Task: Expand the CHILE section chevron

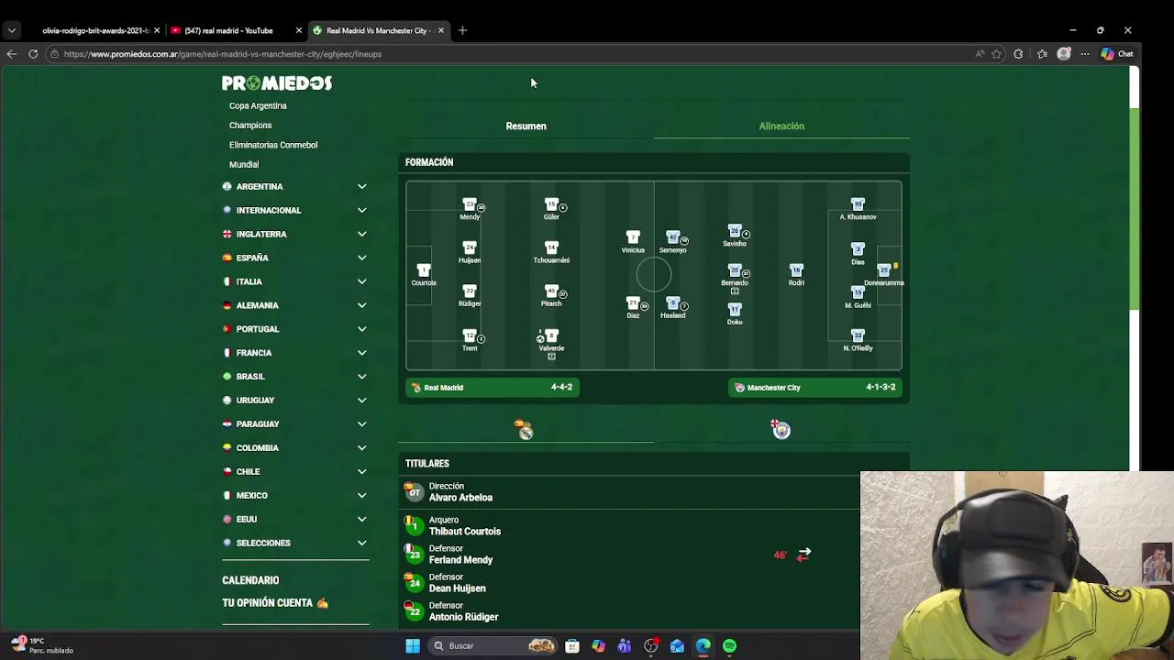Action: (x=361, y=472)
